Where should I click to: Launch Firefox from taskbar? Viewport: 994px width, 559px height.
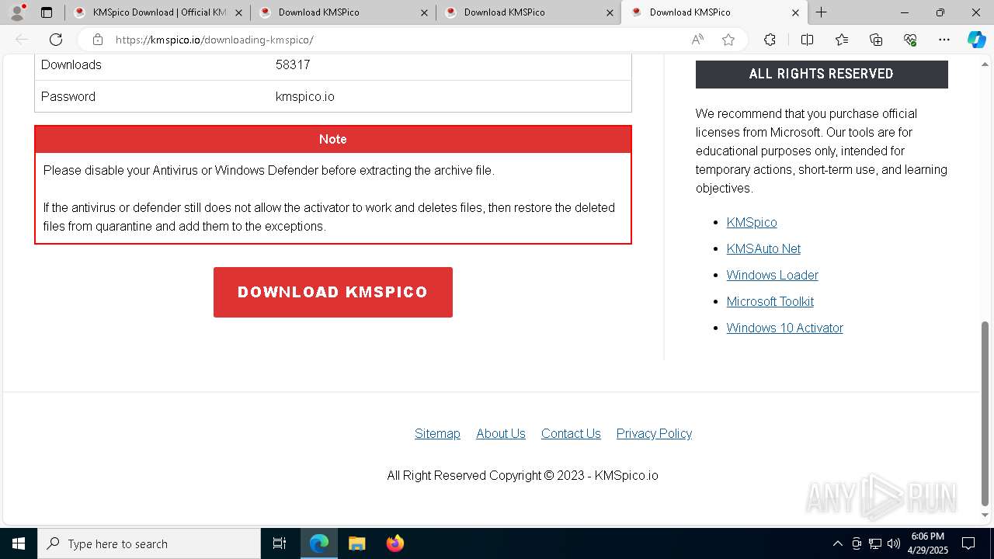(x=394, y=543)
